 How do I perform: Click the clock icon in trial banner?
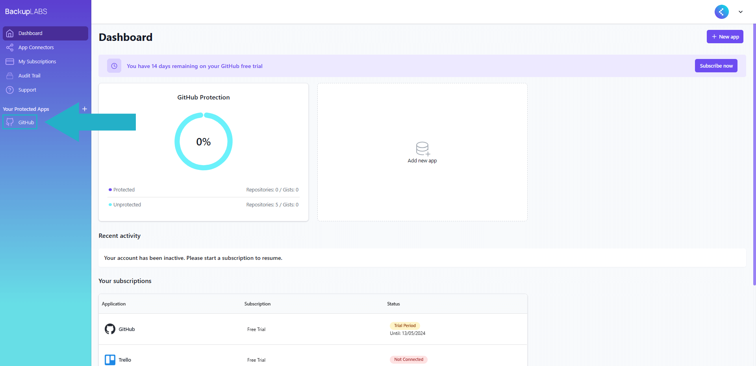pos(114,66)
